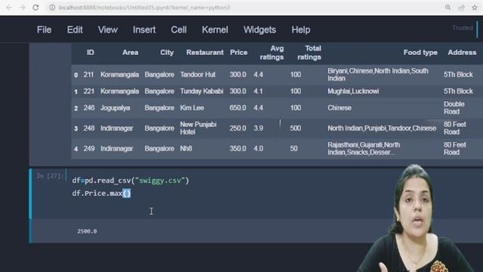The height and width of the screenshot is (272, 483).
Task: Click the City column header
Action: click(167, 52)
